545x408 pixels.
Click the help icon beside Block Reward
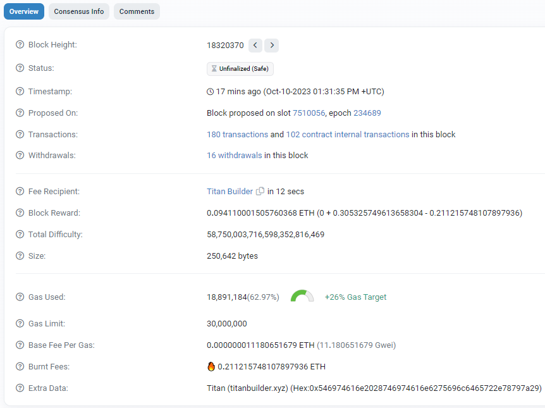(x=20, y=213)
